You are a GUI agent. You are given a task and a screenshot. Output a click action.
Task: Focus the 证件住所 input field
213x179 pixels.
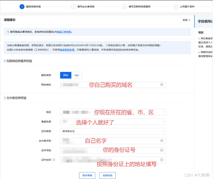pyautogui.click(x=113, y=160)
